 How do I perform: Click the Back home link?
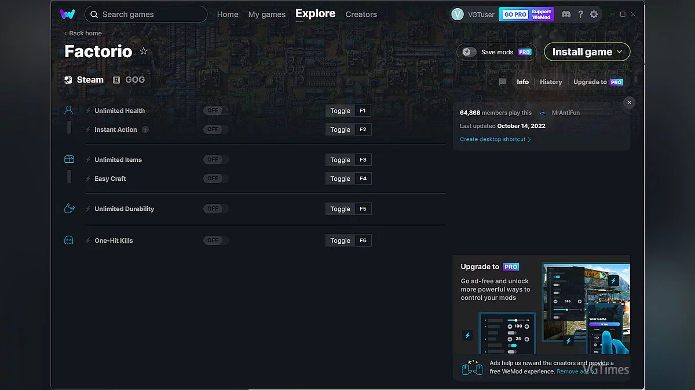[83, 34]
